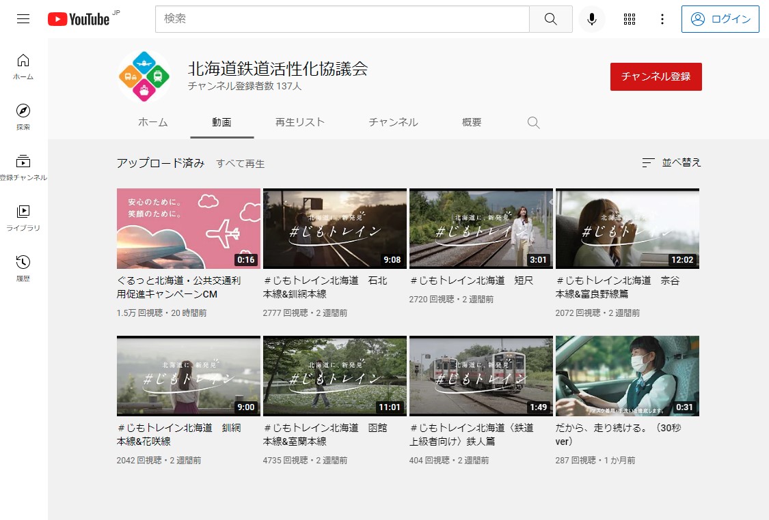Screen dimensions: 769x520
Task: Switch to the channel ホーム tab
Action: pyautogui.click(x=153, y=122)
